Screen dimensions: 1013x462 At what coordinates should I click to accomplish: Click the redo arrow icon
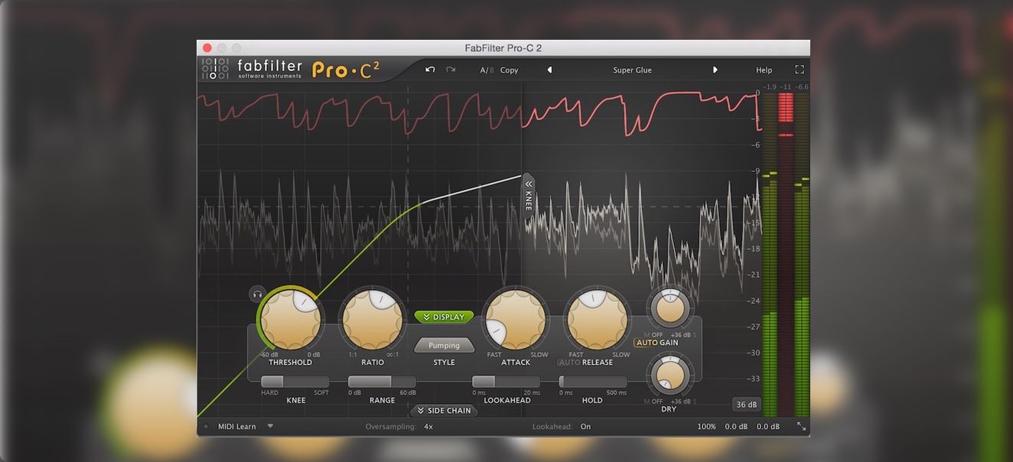click(x=451, y=70)
